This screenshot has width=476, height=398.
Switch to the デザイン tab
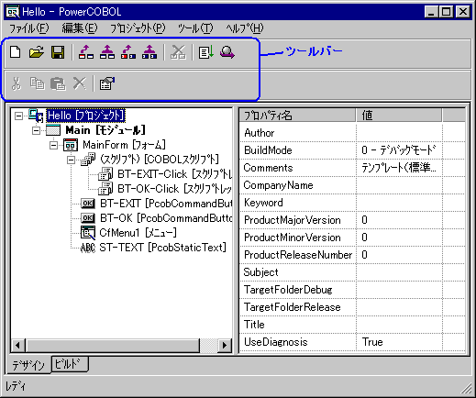pos(28,365)
